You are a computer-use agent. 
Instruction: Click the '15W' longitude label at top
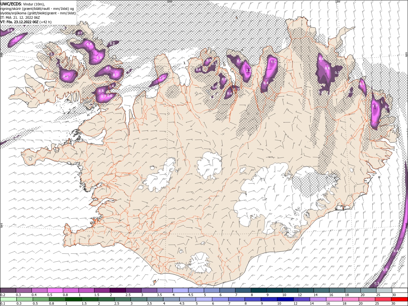[338, 1]
